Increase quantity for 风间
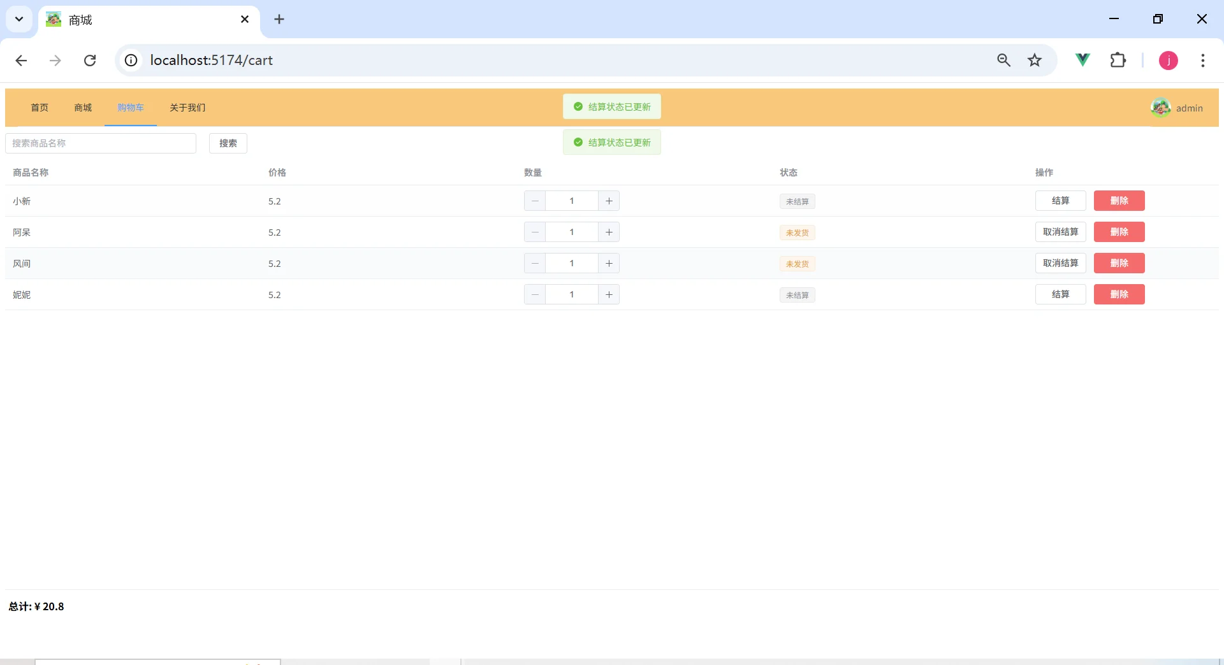Image resolution: width=1224 pixels, height=665 pixels. pyautogui.click(x=609, y=264)
